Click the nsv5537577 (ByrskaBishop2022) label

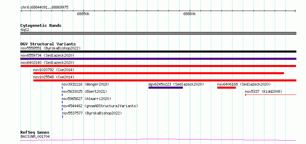[92, 113]
